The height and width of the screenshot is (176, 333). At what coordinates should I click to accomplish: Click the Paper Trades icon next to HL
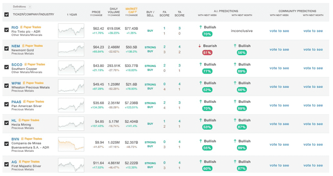(20, 120)
